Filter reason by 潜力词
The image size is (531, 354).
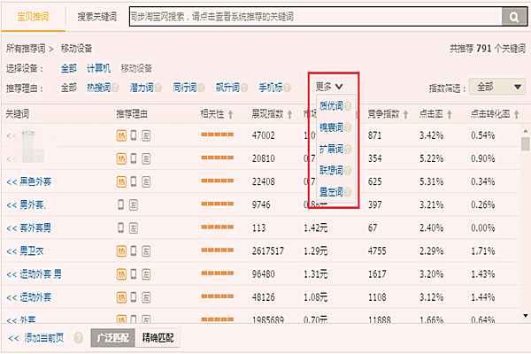142,88
